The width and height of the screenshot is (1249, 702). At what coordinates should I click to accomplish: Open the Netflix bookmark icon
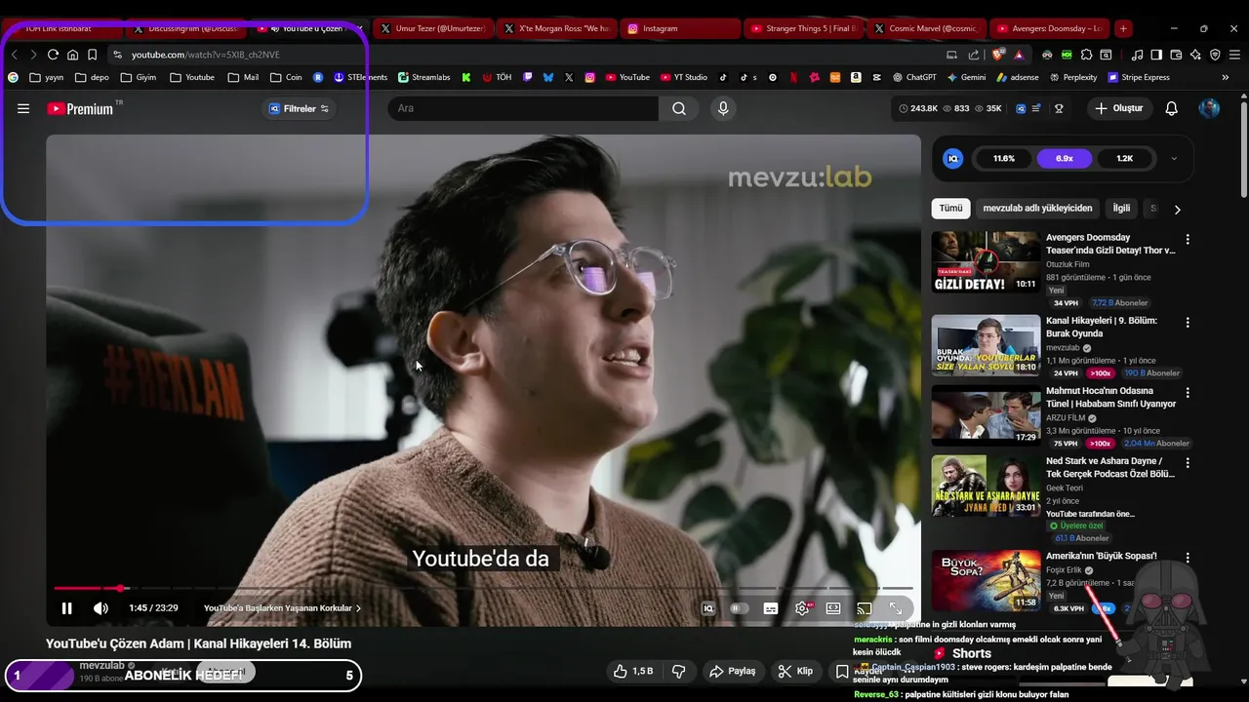pyautogui.click(x=793, y=77)
